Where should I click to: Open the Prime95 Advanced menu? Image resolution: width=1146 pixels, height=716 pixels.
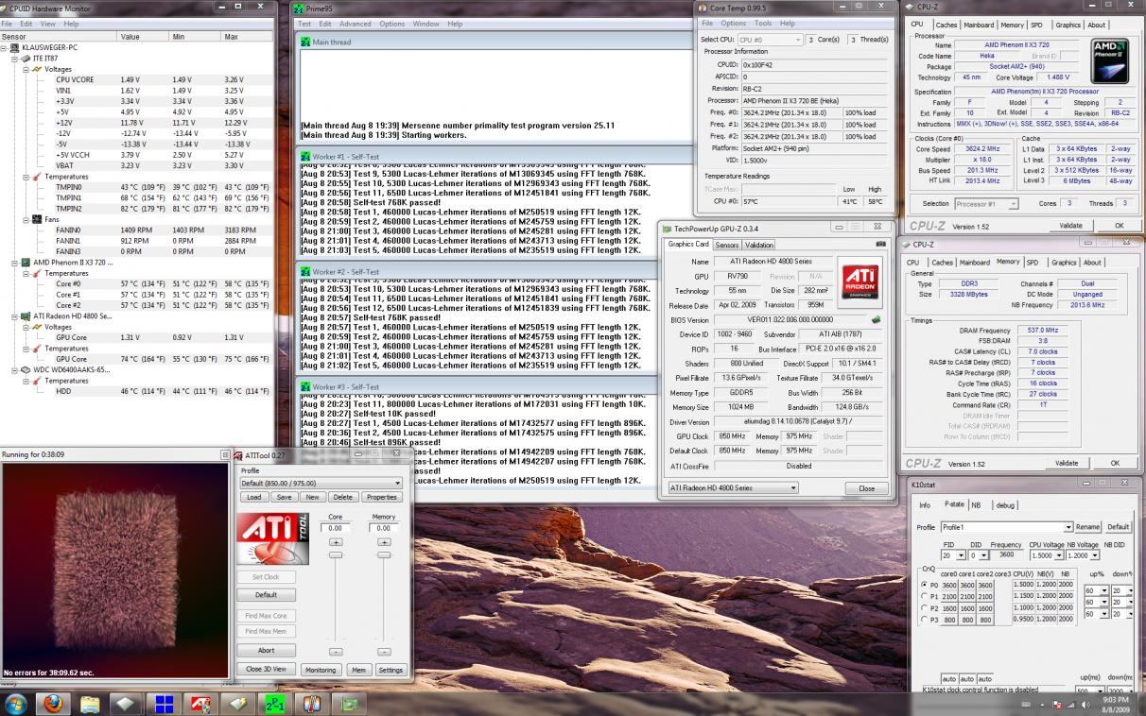(x=355, y=24)
